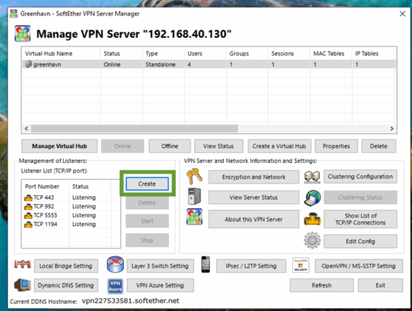This screenshot has width=412, height=311.
Task: Open OpenVPN / MS-SSTP Setting
Action: pos(359,266)
